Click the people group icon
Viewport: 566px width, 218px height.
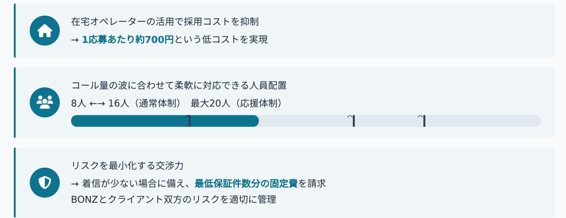45,103
